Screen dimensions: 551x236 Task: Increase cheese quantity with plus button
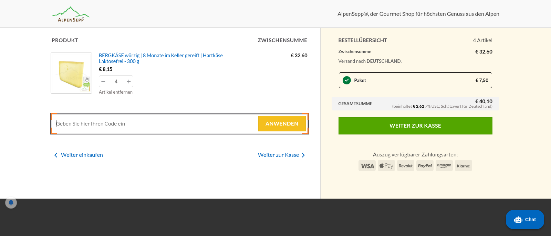coord(128,81)
